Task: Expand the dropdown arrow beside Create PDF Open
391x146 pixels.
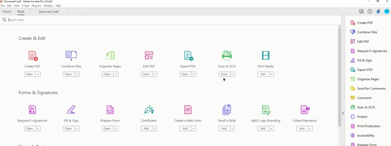Action: tap(38, 74)
